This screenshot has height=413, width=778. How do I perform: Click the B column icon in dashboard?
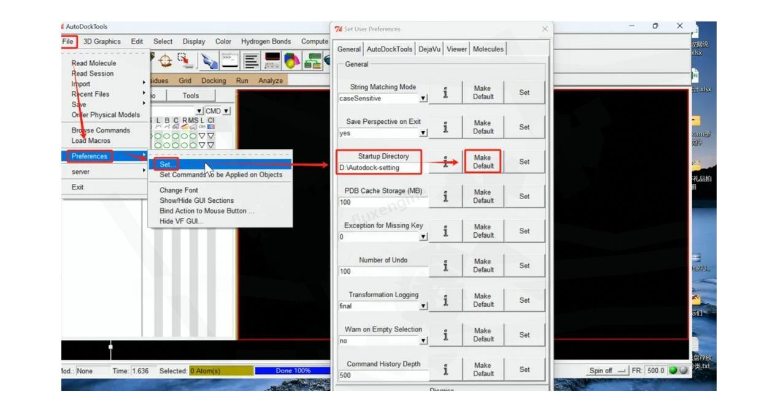(167, 126)
